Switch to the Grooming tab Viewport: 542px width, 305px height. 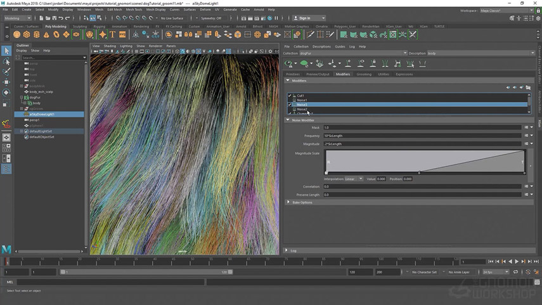tap(364, 74)
